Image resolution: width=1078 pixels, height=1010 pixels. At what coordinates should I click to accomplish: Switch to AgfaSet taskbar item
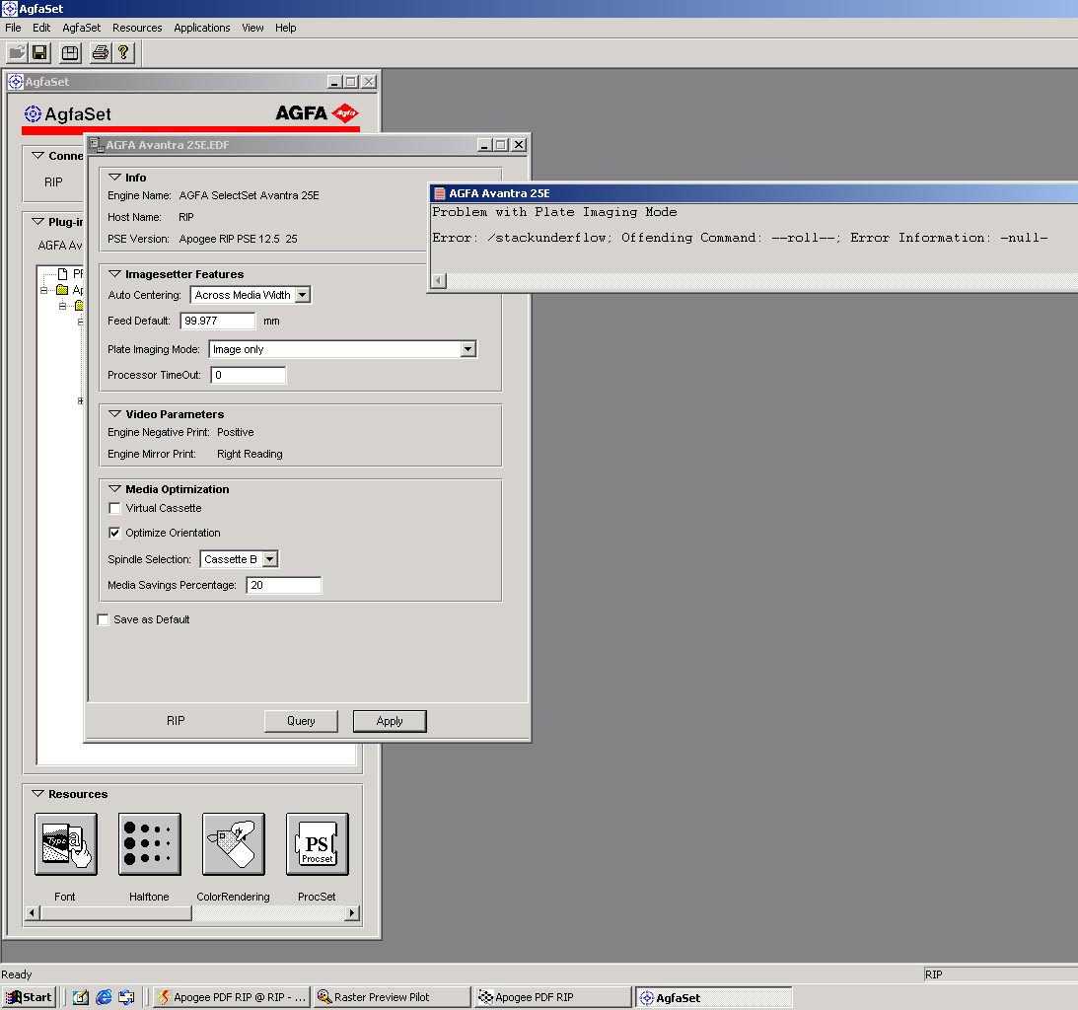713,997
